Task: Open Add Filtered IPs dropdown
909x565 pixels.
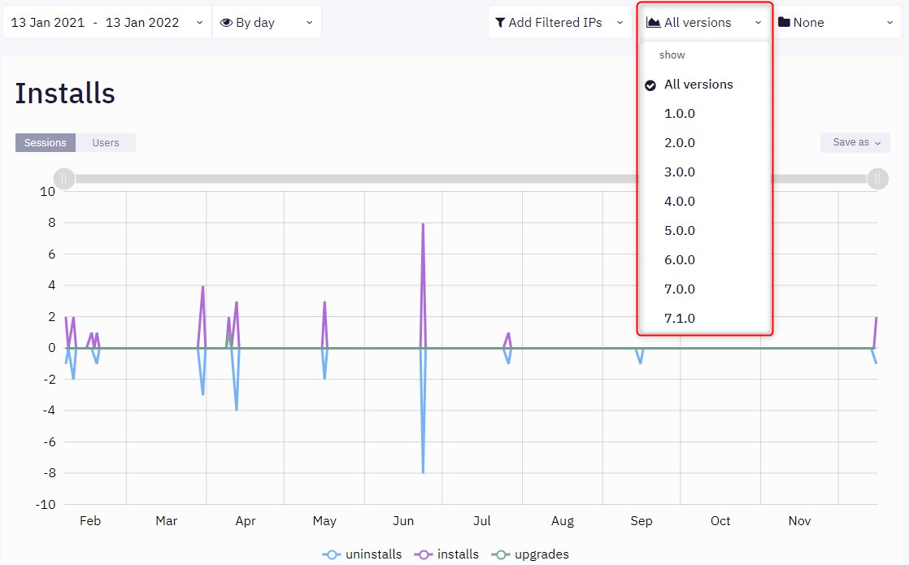Action: (559, 23)
